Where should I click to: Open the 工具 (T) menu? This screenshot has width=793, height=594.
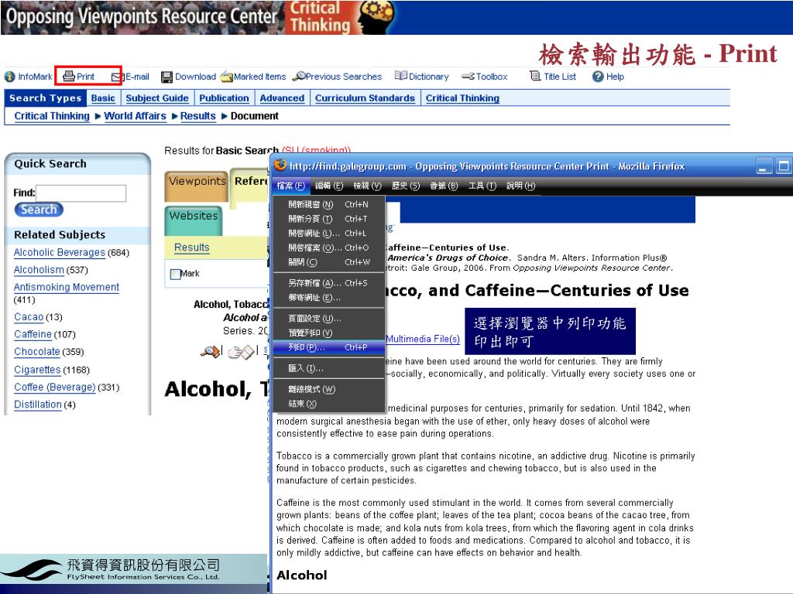[482, 186]
